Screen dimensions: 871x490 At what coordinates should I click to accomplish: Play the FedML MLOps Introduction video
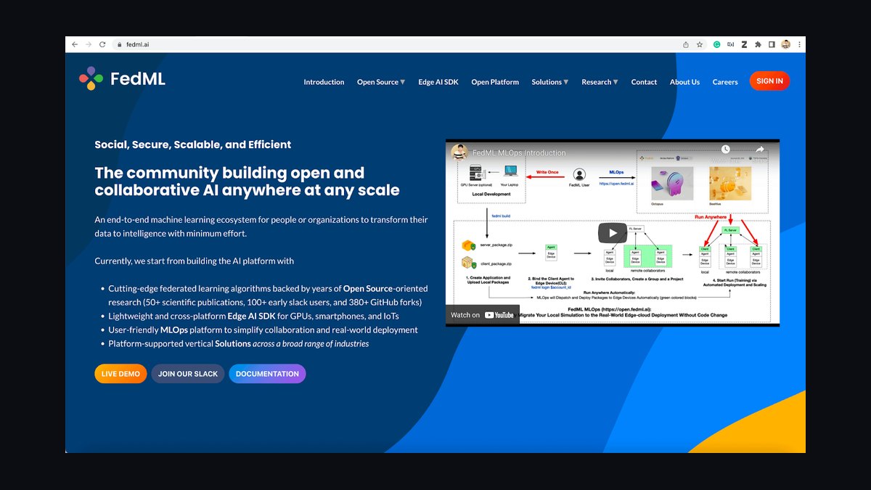tap(612, 233)
